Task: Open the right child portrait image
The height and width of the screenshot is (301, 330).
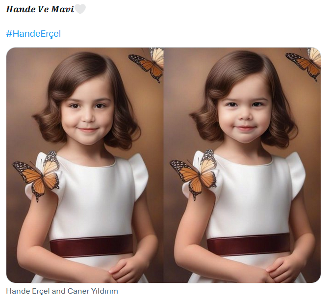Action: 242,165
